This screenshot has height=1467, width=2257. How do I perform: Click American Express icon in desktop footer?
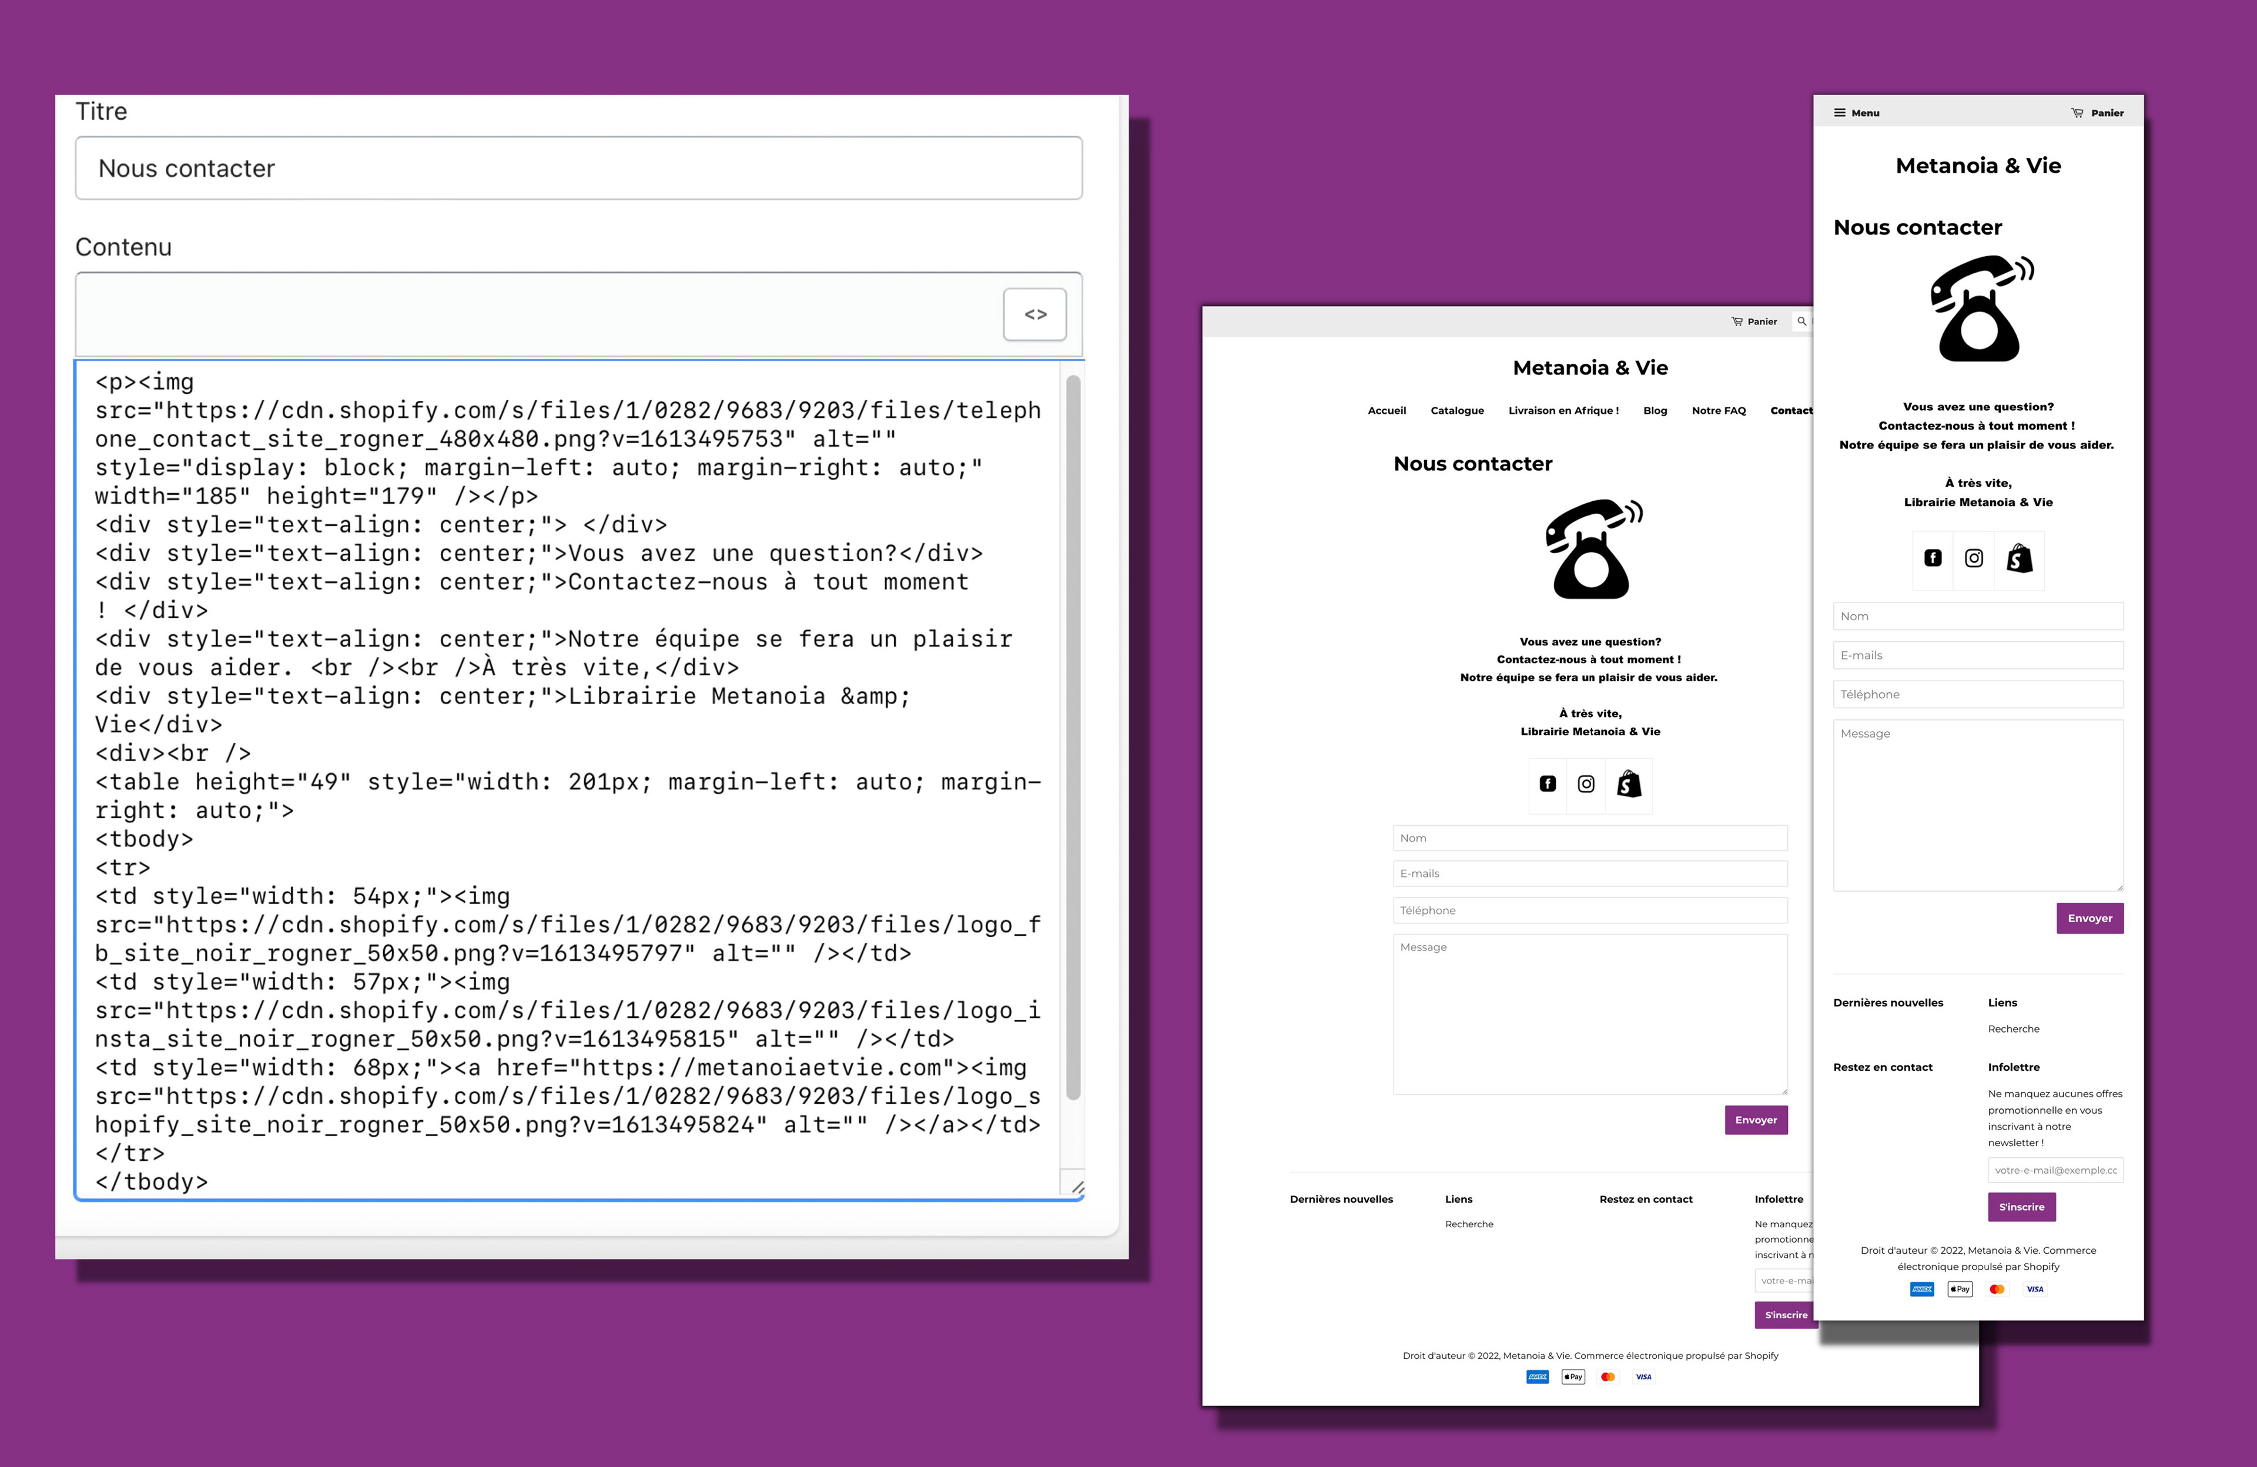[1537, 1377]
